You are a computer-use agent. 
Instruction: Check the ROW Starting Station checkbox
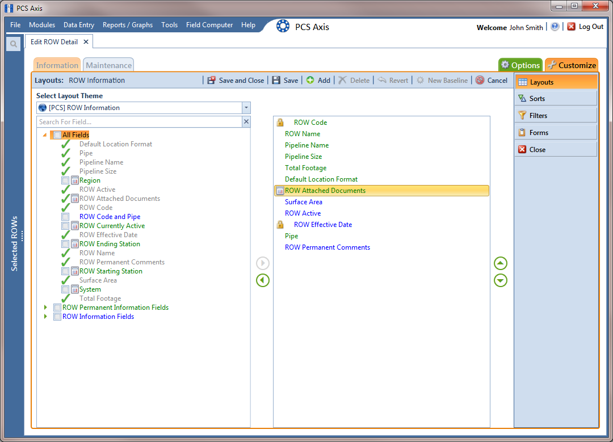pyautogui.click(x=65, y=271)
